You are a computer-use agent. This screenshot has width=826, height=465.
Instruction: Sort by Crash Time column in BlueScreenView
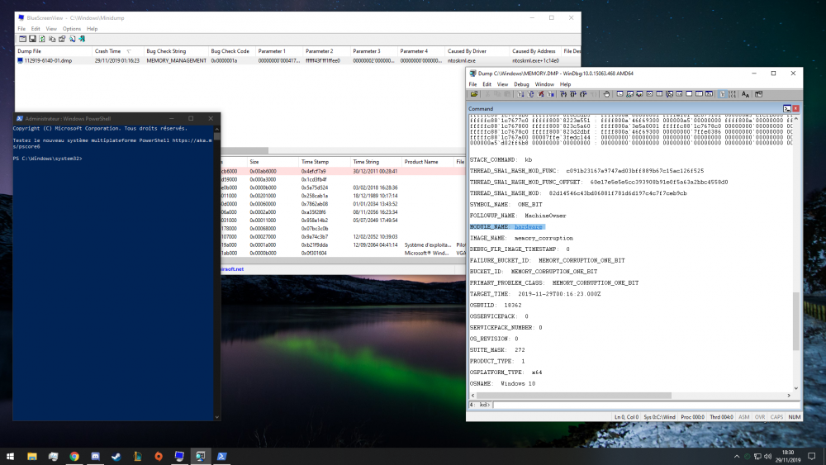click(x=116, y=51)
